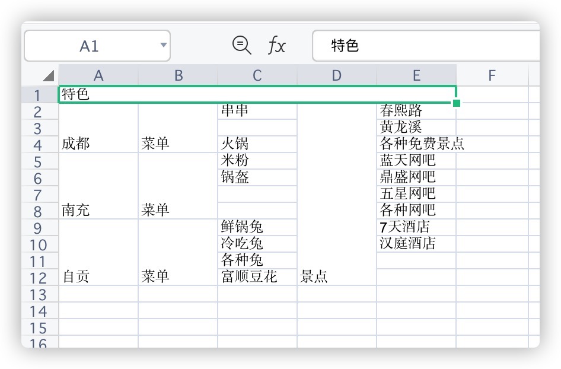This screenshot has width=561, height=369.
Task: Select the cell with 各种免费景点
Action: click(x=416, y=144)
